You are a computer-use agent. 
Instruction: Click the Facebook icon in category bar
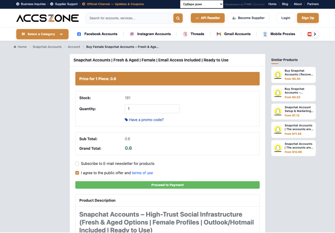pos(79,34)
